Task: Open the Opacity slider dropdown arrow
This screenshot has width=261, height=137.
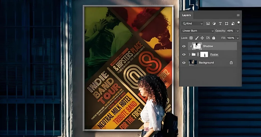Action: (238, 31)
